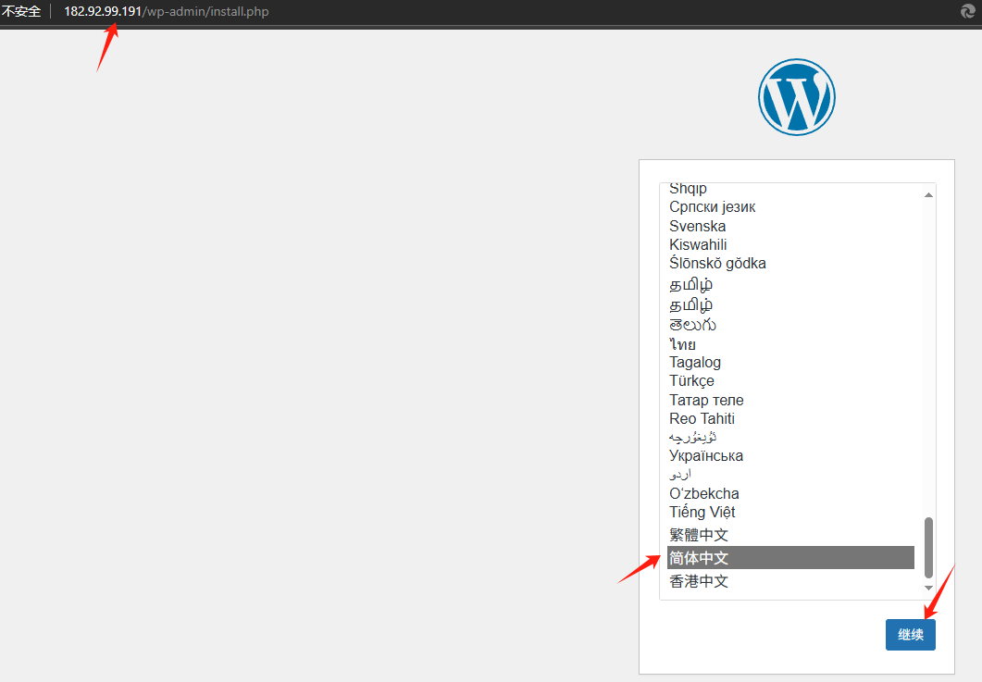Select ไทย (Thai) language option

(x=790, y=344)
